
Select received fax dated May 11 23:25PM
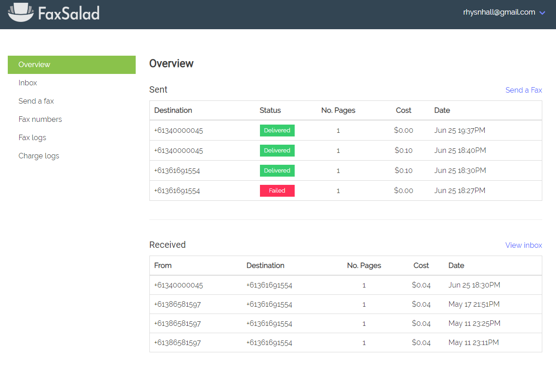click(346, 323)
